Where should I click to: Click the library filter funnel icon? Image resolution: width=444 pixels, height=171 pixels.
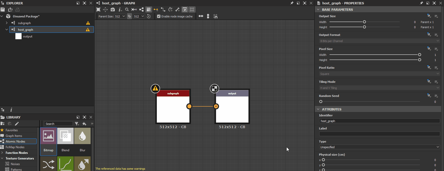coord(77,124)
